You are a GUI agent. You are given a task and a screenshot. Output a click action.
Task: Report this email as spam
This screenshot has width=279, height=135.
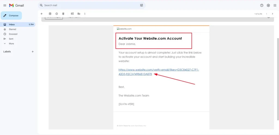tap(57, 14)
